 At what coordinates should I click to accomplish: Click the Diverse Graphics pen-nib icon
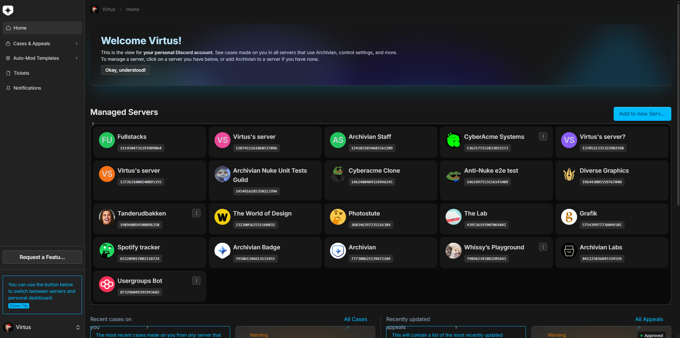(x=569, y=174)
